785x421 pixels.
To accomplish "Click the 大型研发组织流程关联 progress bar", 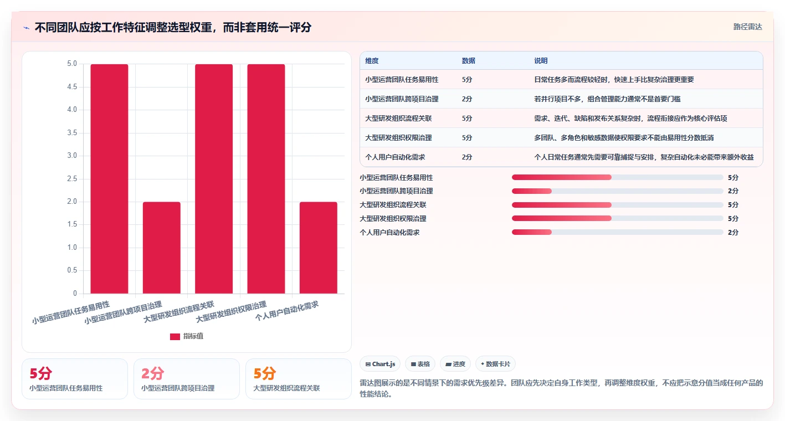I will pyautogui.click(x=617, y=205).
